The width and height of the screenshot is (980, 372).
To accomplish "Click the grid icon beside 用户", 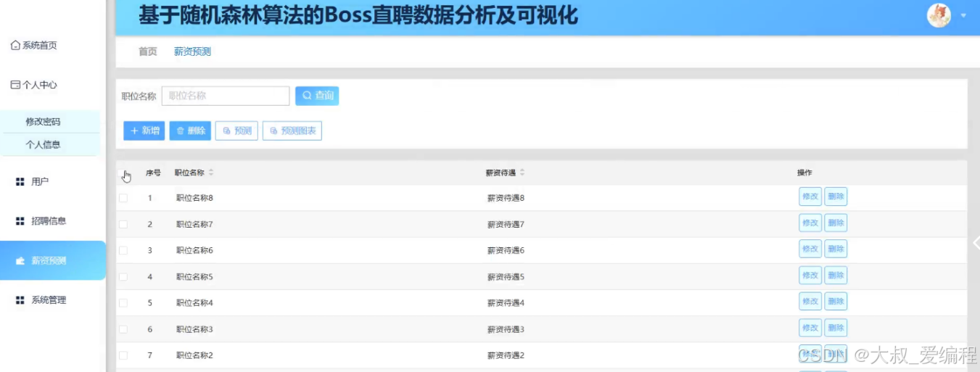I will pos(20,182).
